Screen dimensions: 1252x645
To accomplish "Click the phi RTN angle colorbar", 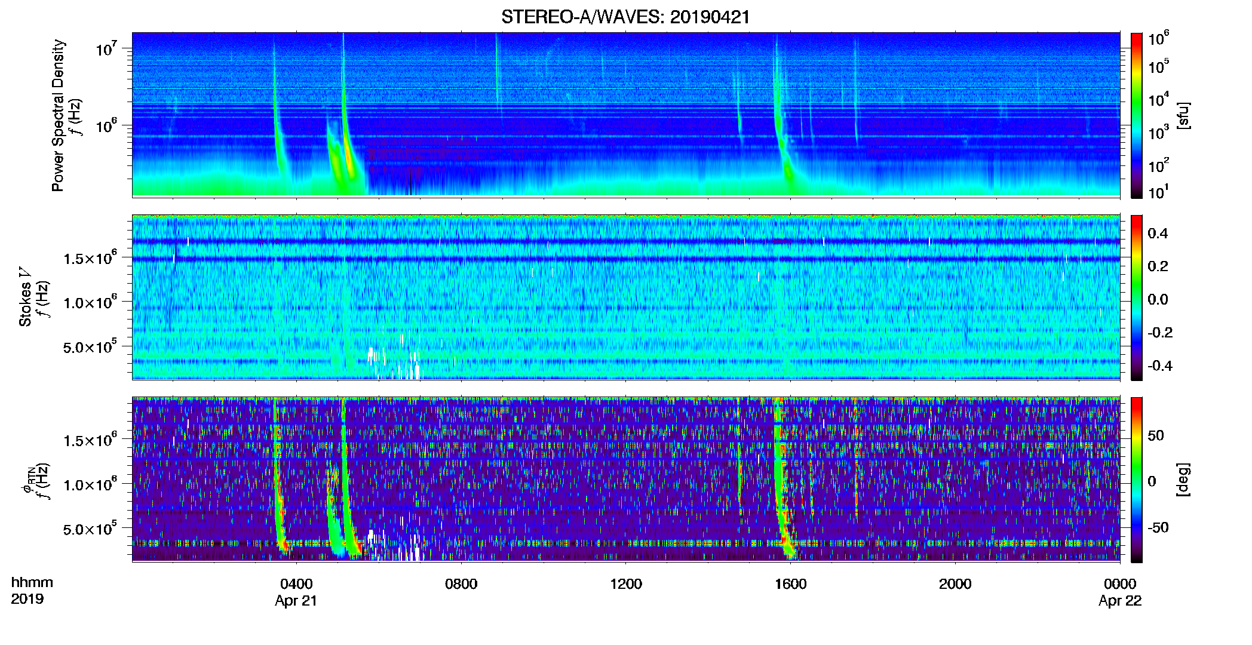I will 1137,480.
